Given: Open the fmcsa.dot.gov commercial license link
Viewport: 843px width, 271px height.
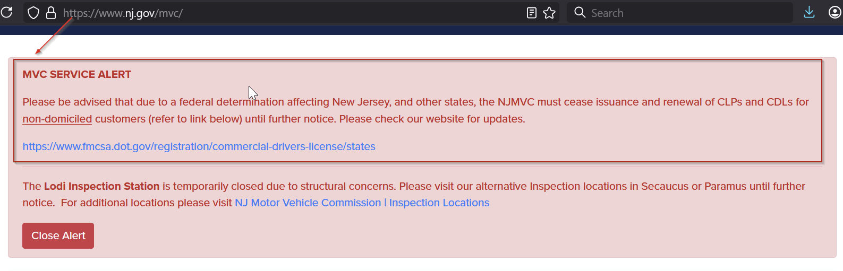Looking at the screenshot, I should (x=199, y=146).
